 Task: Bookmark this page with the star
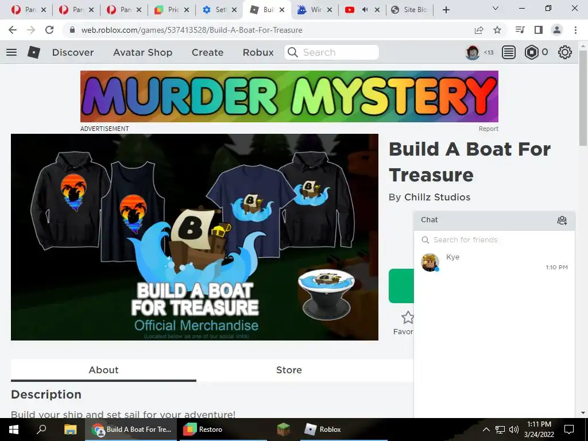pos(497,30)
